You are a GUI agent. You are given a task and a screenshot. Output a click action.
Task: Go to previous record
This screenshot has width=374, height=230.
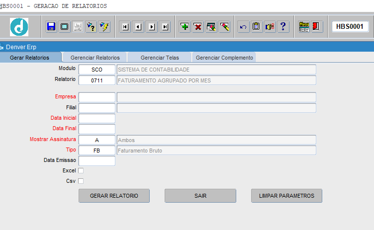tap(139, 27)
